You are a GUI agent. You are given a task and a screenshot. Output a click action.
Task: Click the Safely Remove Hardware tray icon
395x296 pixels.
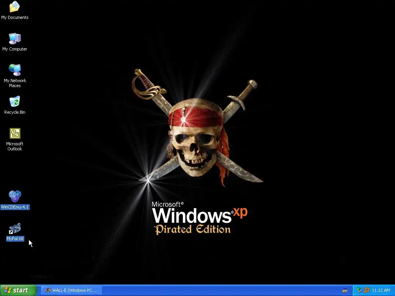click(x=359, y=290)
